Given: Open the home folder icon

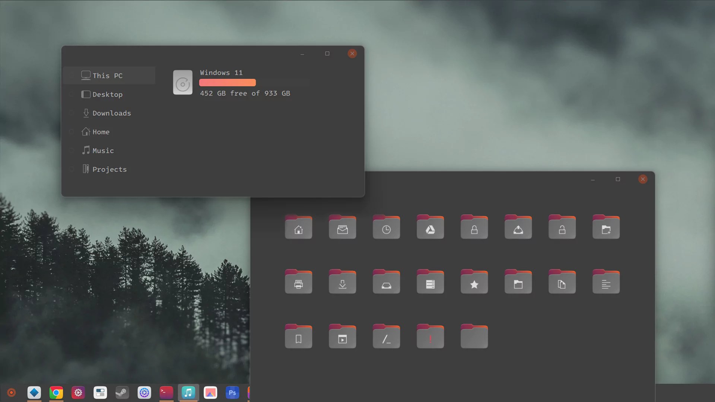Looking at the screenshot, I should [298, 227].
